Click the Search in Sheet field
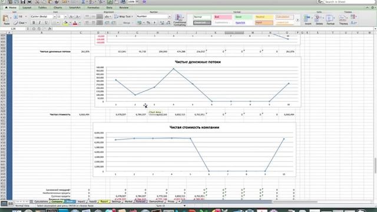 coord(349,2)
